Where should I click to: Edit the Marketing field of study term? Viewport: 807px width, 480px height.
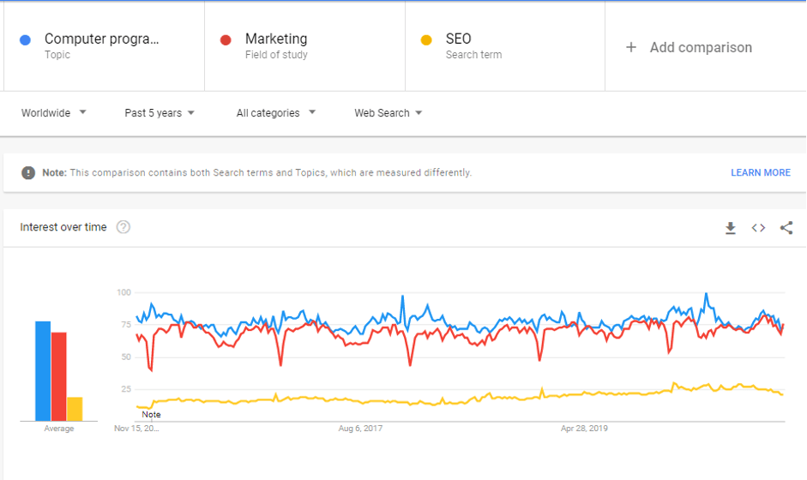tap(275, 39)
